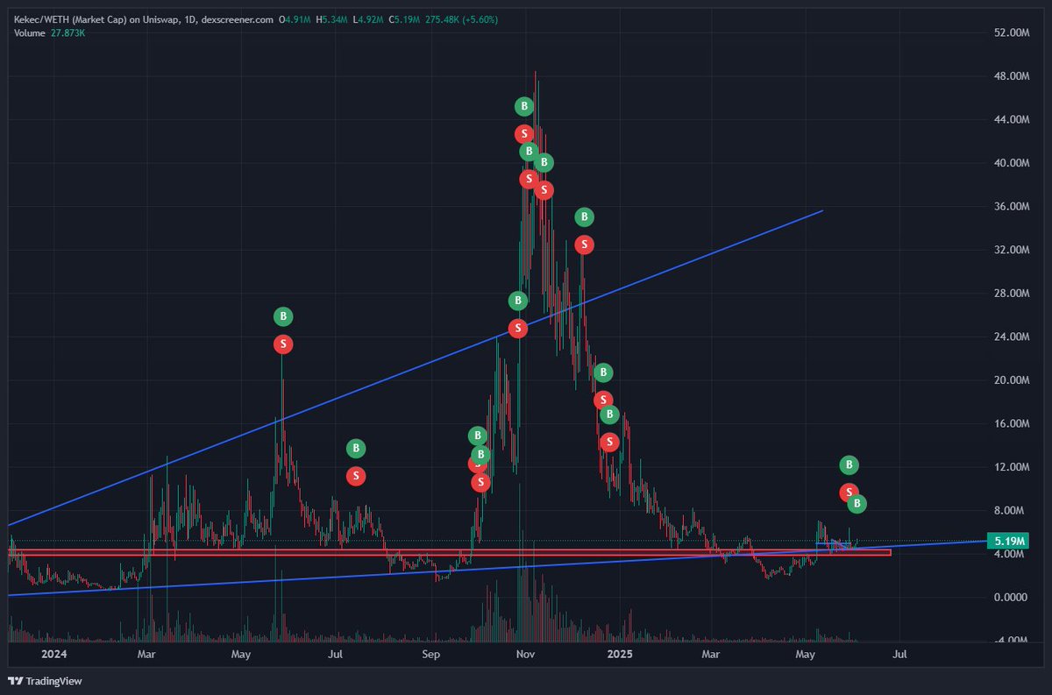This screenshot has width=1052, height=695.
Task: Select the Sell marker sitting on upper trend line
Action: click(x=518, y=329)
